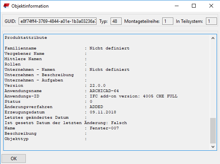This screenshot has height=164, width=220.
Task: Click the Erzeugungsdatum value 09.11.2018
Action: [103, 112]
